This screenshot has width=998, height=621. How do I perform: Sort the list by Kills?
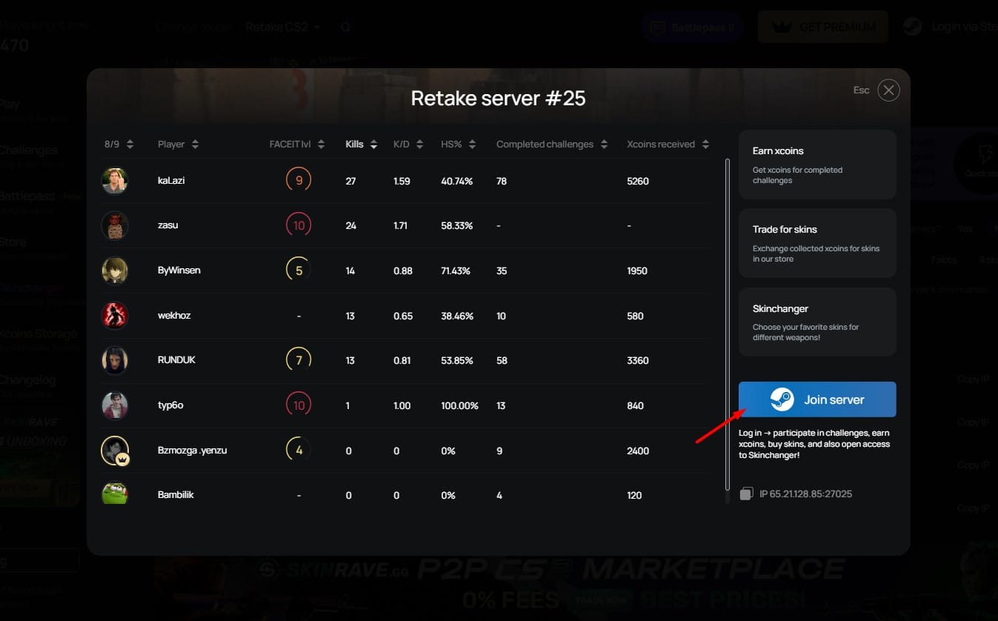coord(362,145)
